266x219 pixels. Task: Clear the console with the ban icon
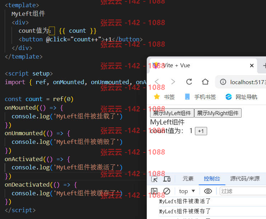pos(167,191)
